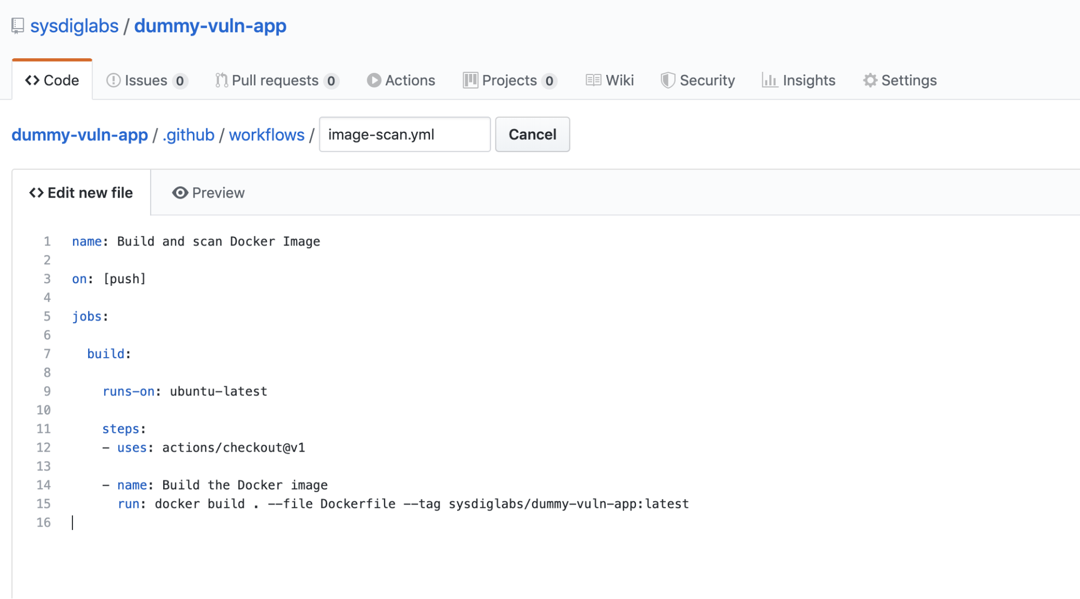
Task: Open the Projects tab
Action: pos(510,80)
